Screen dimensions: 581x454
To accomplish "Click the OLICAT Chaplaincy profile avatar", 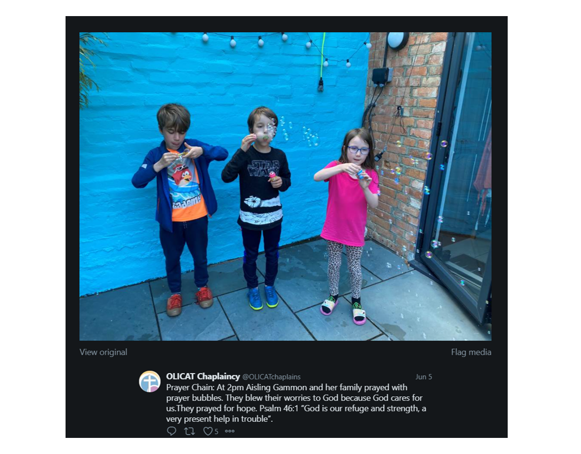I will tap(150, 381).
